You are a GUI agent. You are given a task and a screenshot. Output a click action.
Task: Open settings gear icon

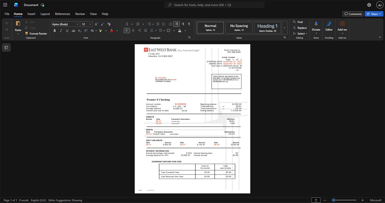pos(369,5)
